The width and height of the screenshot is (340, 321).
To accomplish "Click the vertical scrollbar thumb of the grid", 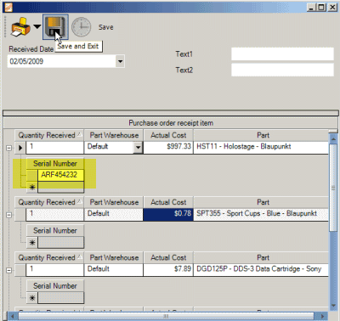I will click(x=333, y=188).
